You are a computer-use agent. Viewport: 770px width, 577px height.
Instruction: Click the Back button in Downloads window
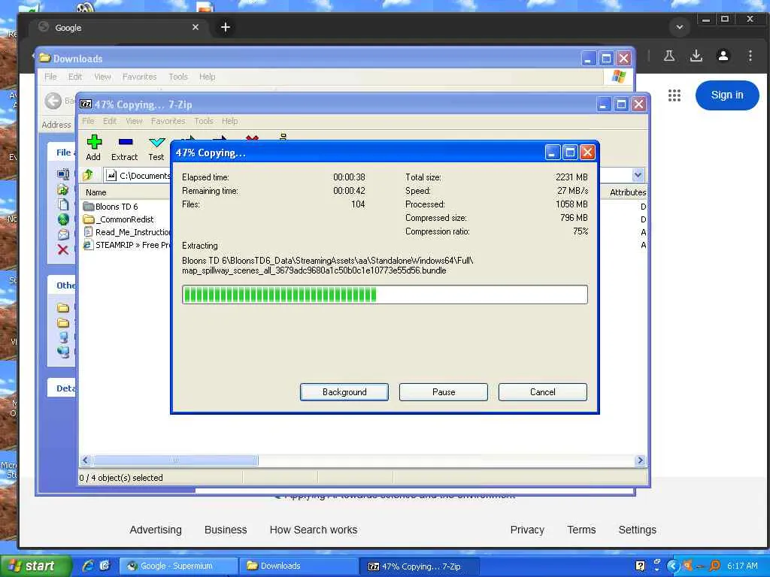point(53,101)
